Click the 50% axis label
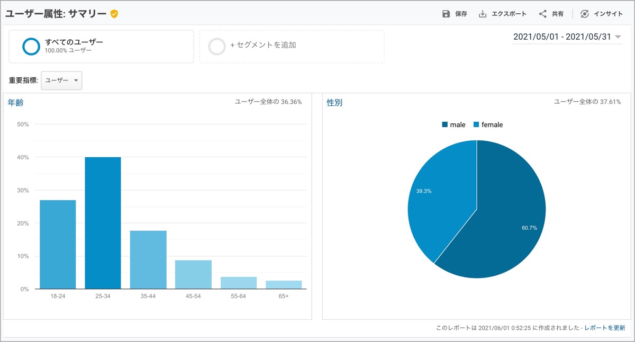Screen dimensions: 635x342 (23, 124)
